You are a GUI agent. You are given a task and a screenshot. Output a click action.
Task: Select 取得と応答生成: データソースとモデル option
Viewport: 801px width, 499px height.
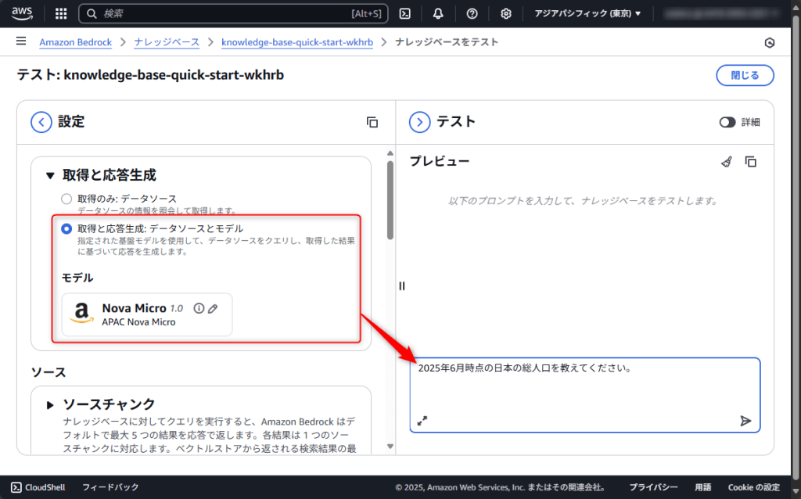(66, 229)
